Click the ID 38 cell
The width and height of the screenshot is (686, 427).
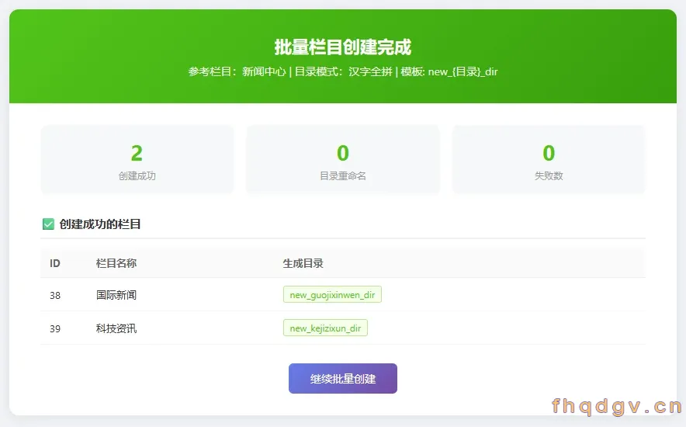pos(55,295)
